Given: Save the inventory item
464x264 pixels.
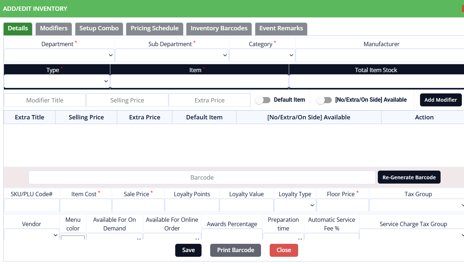Looking at the screenshot, I should [x=188, y=250].
